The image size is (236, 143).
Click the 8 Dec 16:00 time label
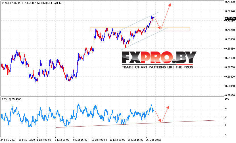pyautogui.click(x=80, y=140)
